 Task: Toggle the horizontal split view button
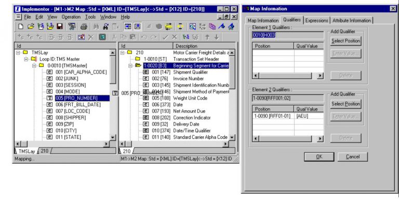(x=128, y=26)
